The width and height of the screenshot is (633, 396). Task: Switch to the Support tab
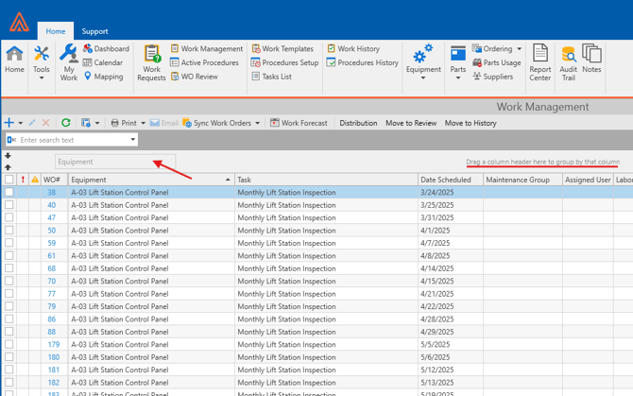coord(94,31)
